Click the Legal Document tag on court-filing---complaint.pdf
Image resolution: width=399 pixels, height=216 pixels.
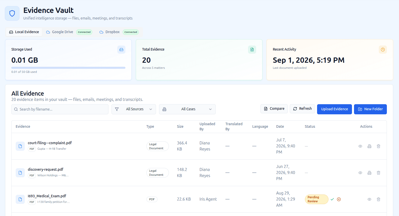click(158, 146)
